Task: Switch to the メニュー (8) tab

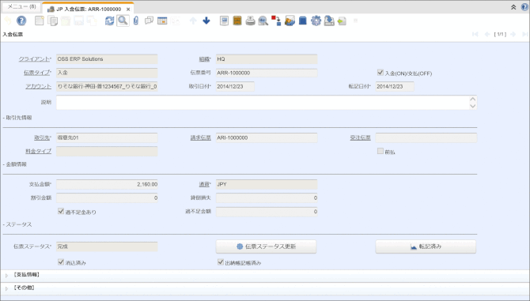Action: [21, 7]
